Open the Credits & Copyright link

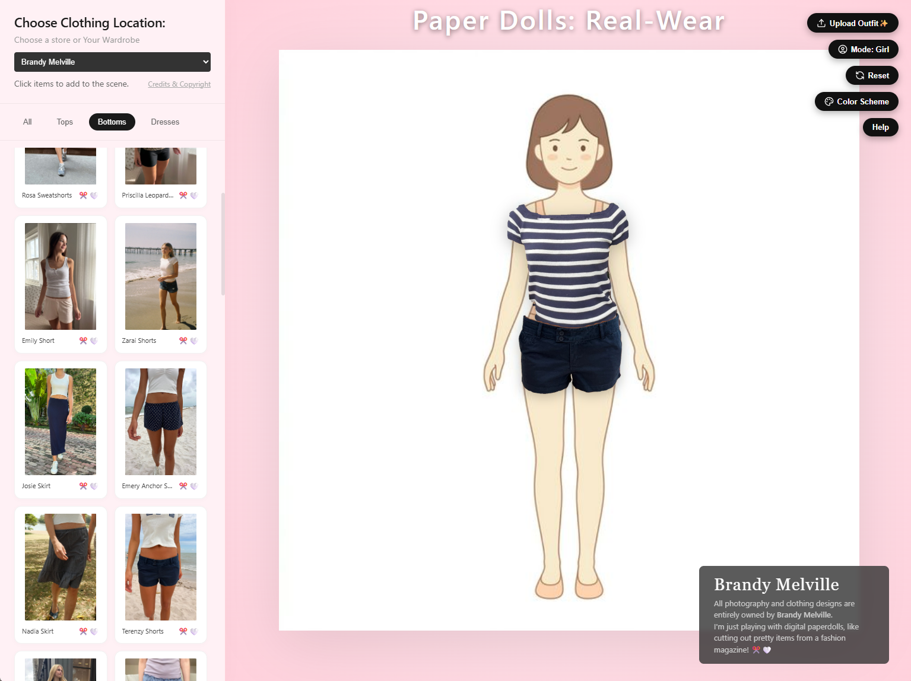(179, 84)
